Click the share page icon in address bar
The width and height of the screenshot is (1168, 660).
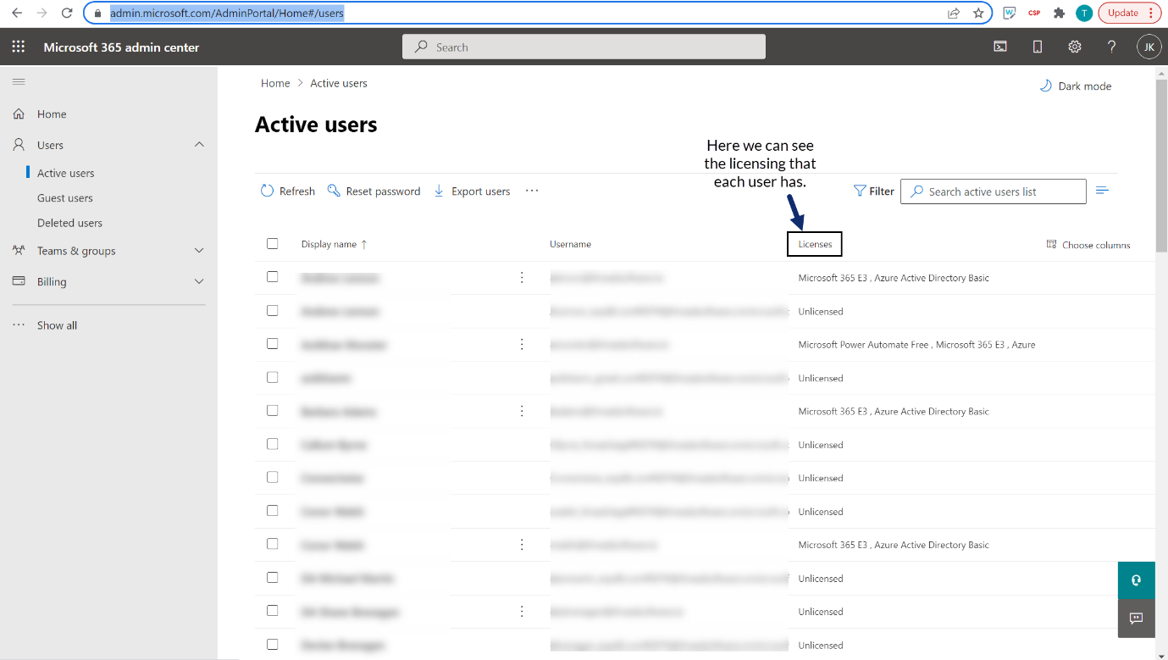[x=954, y=13]
